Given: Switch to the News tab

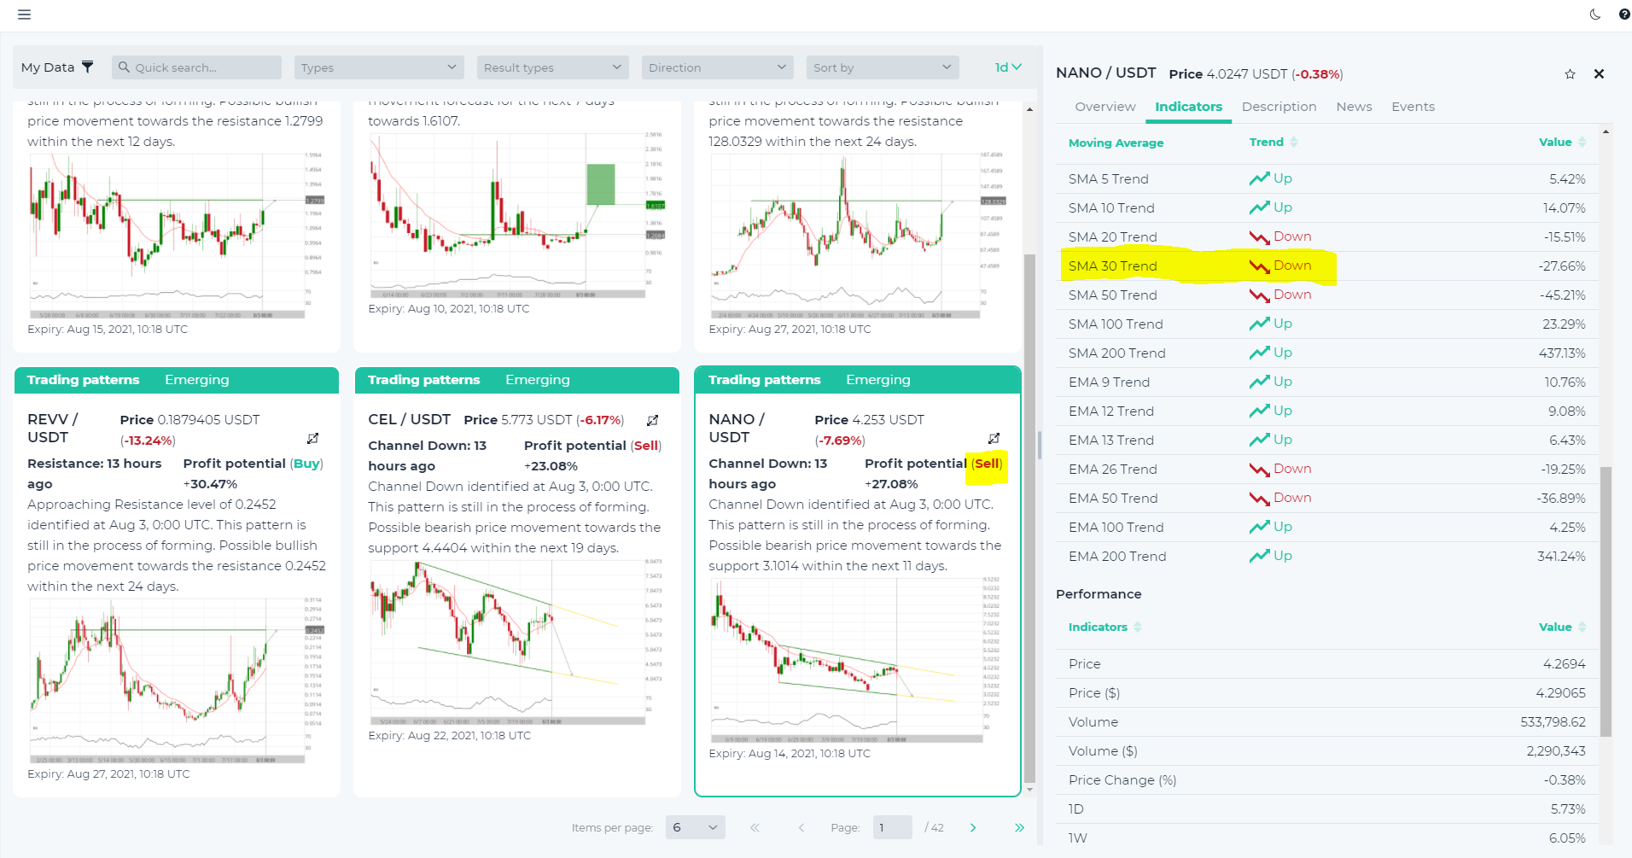Looking at the screenshot, I should click(1354, 107).
